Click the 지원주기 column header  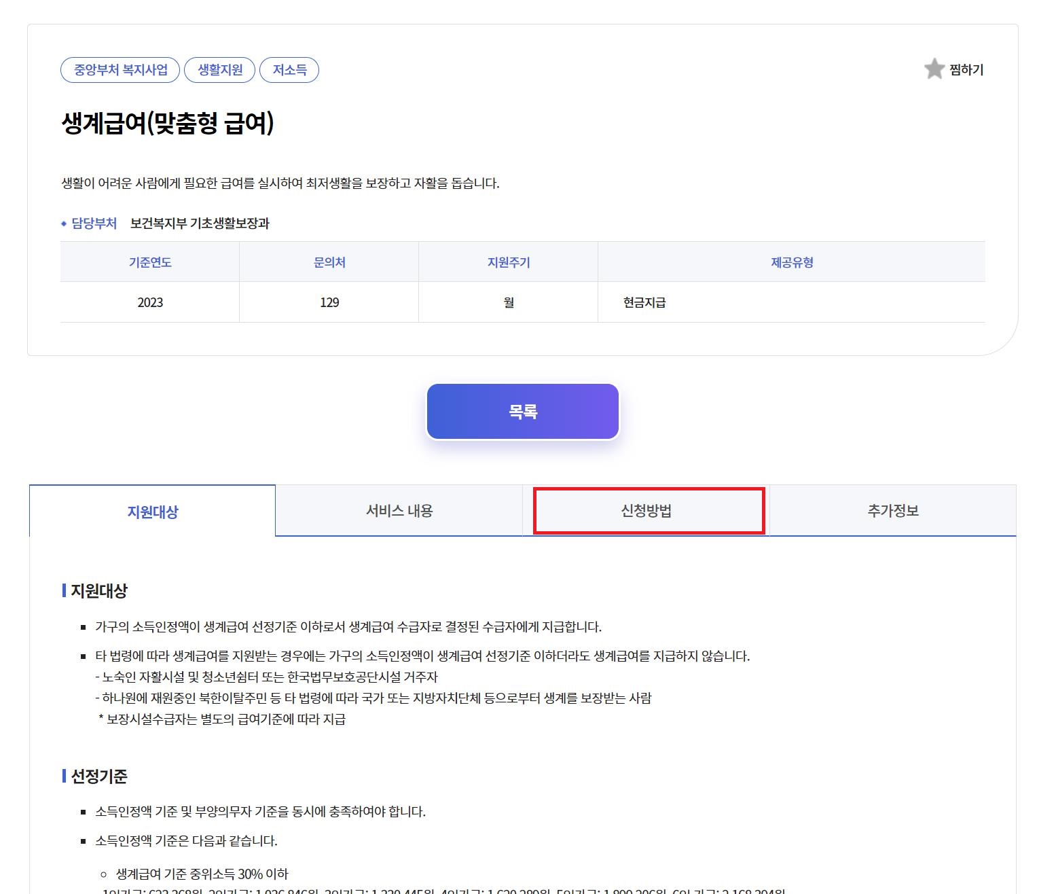click(509, 262)
